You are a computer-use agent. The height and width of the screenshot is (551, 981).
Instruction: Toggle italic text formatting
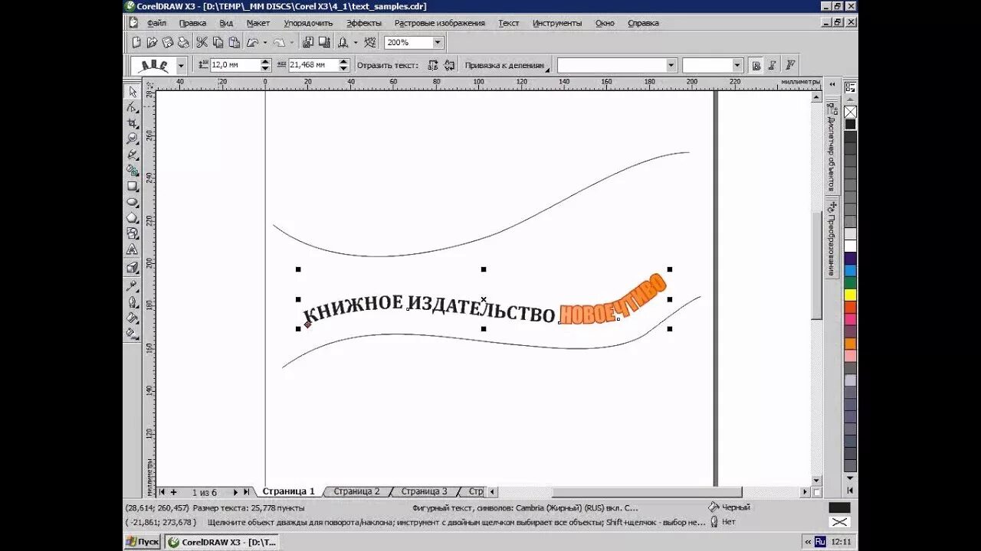coord(773,65)
